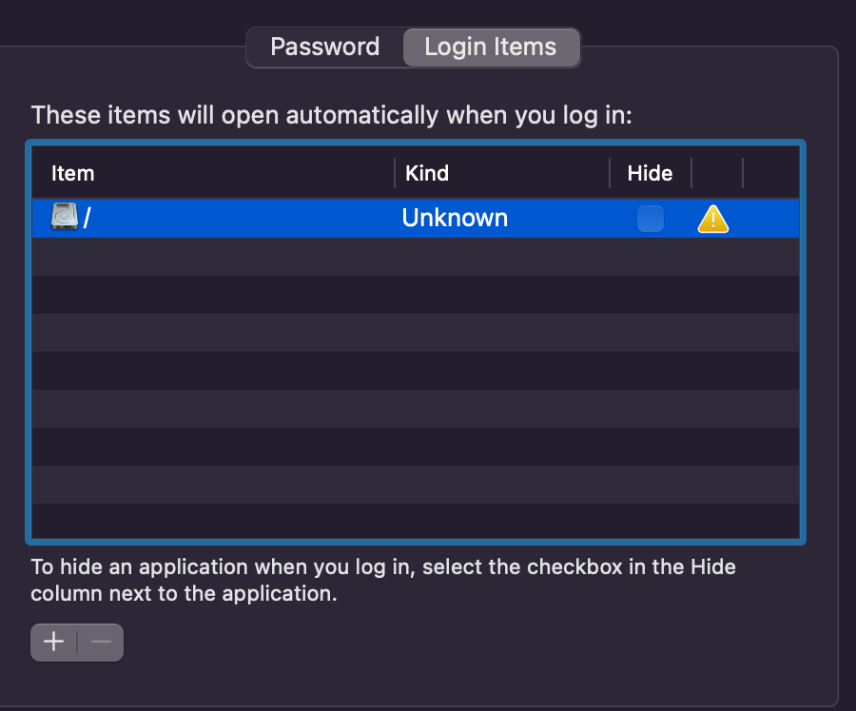Click the disk drive icon for "/" item
856x711 pixels.
[65, 219]
